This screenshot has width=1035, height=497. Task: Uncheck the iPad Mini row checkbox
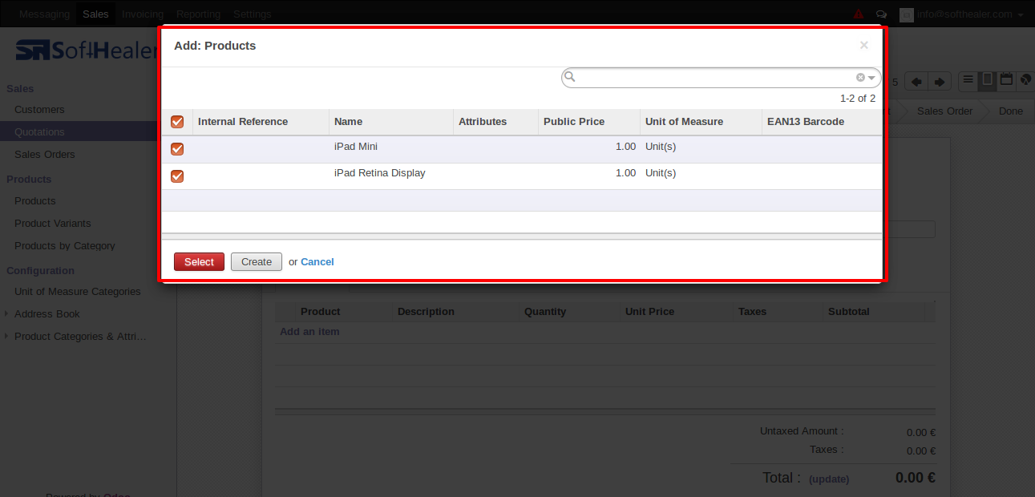pos(177,149)
